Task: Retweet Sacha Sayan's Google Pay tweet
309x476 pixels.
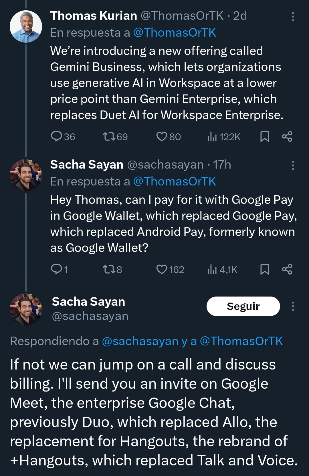Action: point(109,269)
